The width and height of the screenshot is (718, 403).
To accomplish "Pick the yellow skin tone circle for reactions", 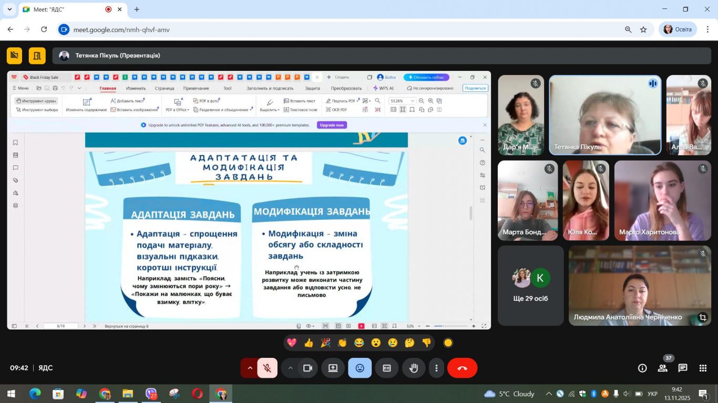I will tap(448, 343).
